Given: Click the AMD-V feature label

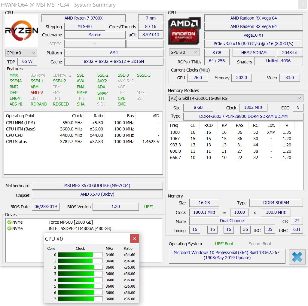Looking at the screenshot, I should (x=37, y=93).
